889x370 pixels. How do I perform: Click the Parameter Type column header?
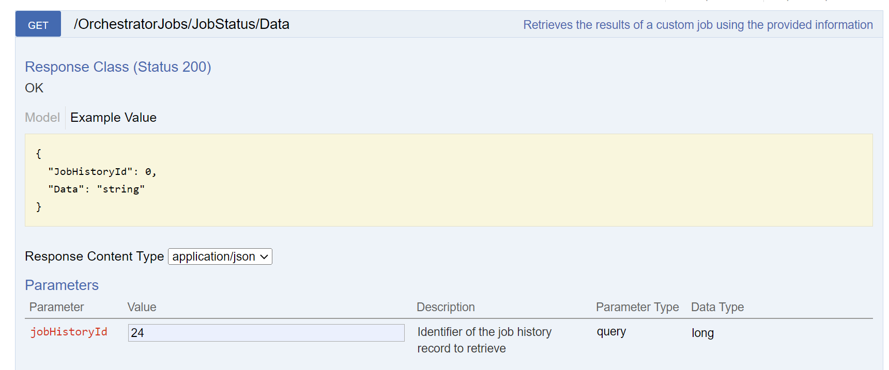(x=637, y=307)
